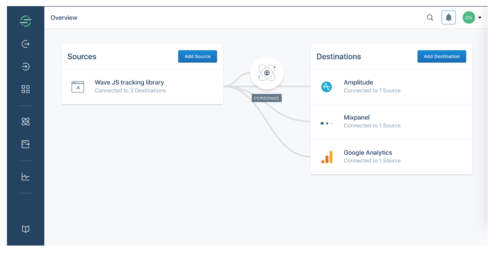Click the search magnifier icon
The image size is (493, 254).
[430, 18]
